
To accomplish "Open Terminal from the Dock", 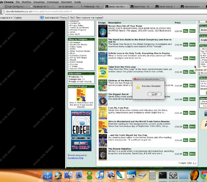I will pyautogui.click(x=162, y=175).
